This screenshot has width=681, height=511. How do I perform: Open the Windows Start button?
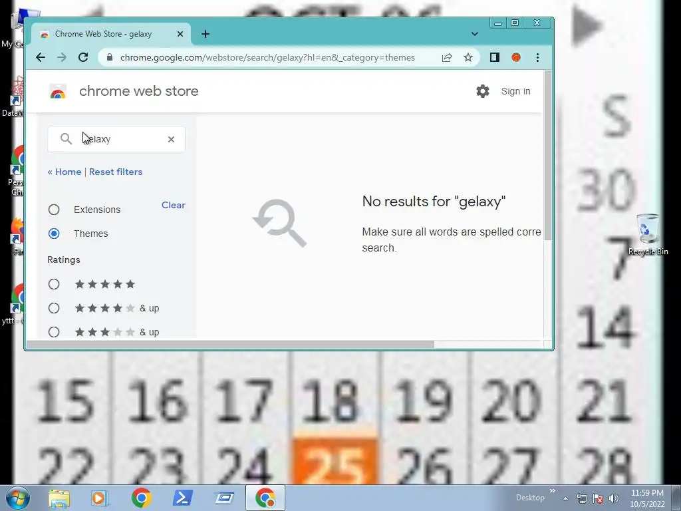[17, 498]
